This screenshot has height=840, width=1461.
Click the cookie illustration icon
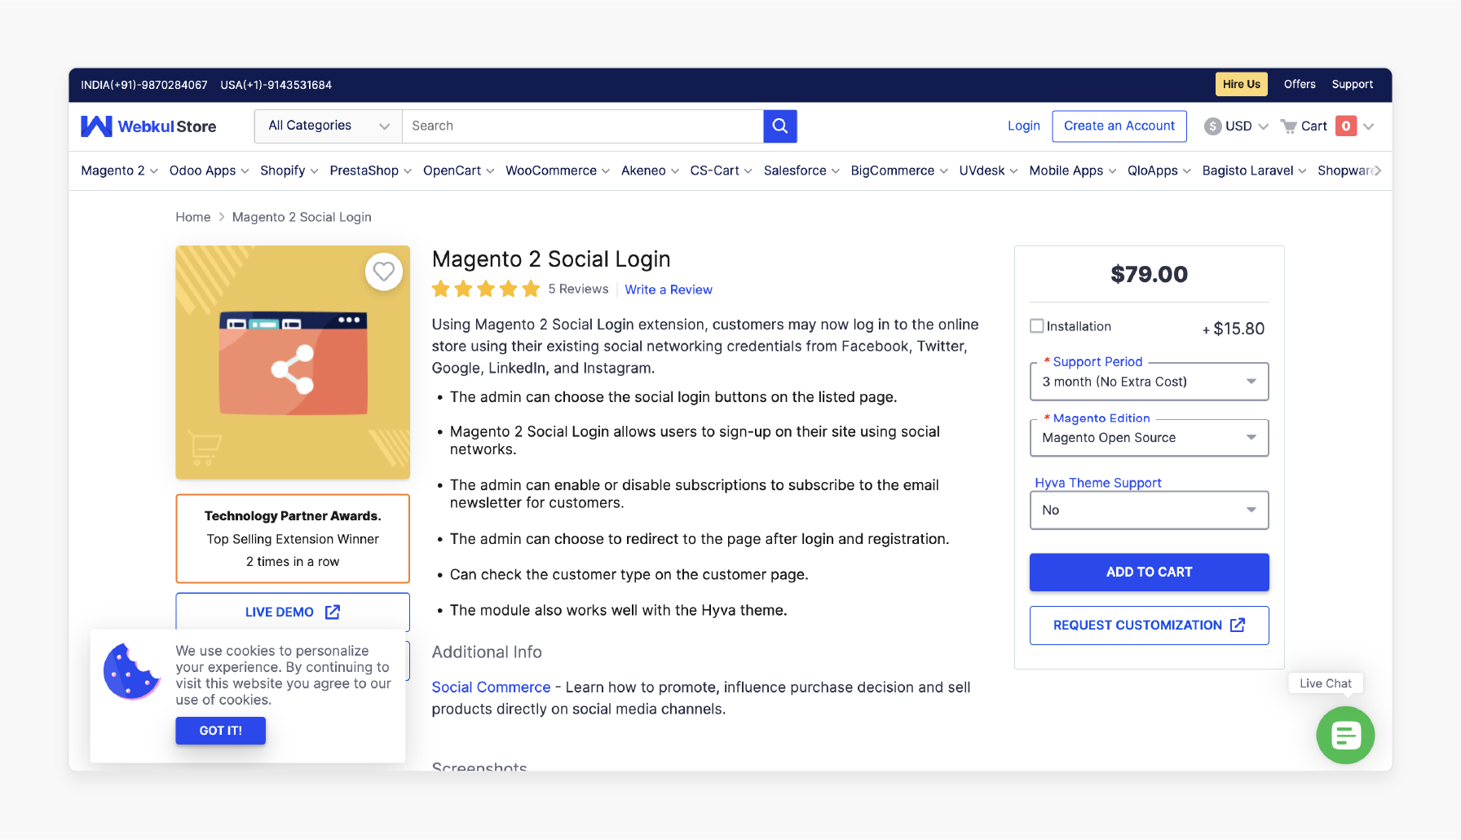pyautogui.click(x=131, y=672)
